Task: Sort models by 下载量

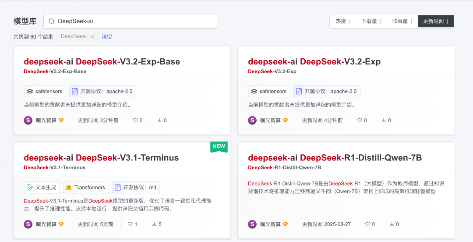Action: pyautogui.click(x=371, y=21)
